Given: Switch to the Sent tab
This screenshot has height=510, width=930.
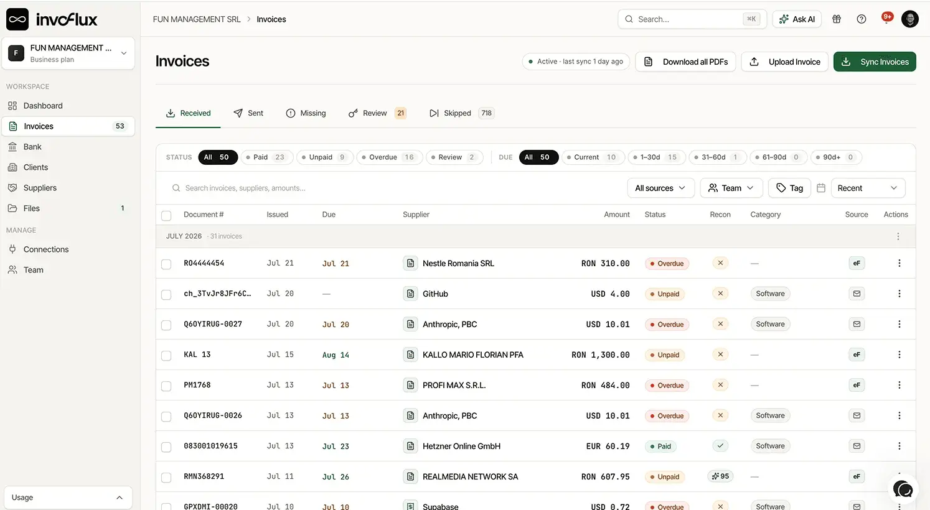Looking at the screenshot, I should pyautogui.click(x=248, y=113).
